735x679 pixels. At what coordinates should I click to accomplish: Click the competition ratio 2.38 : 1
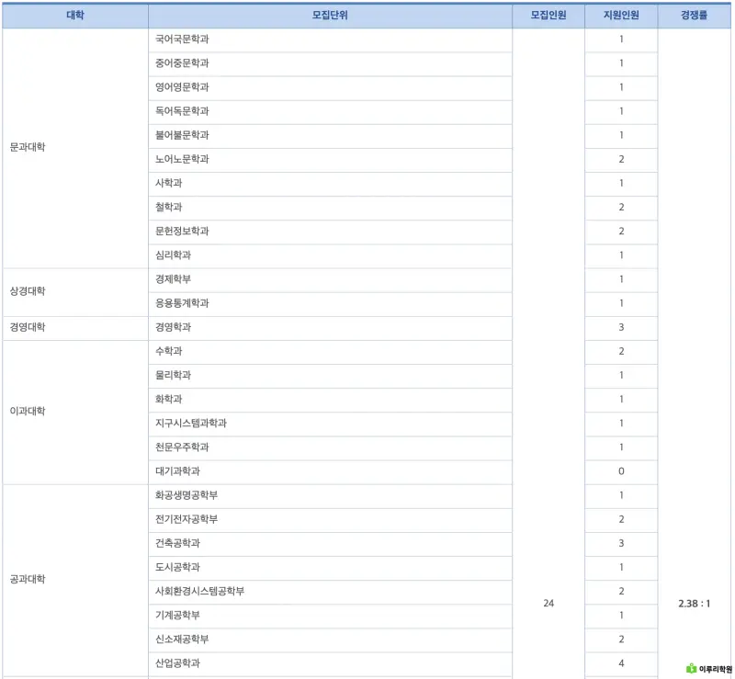click(x=695, y=604)
